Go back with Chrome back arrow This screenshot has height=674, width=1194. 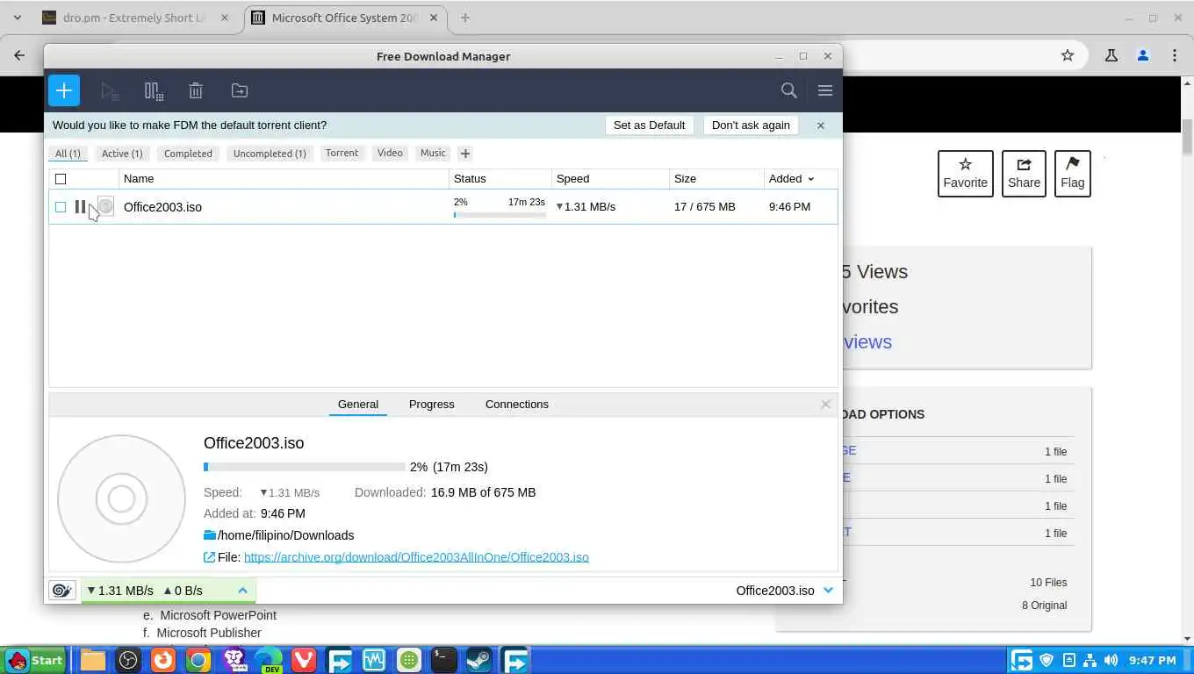click(x=19, y=55)
